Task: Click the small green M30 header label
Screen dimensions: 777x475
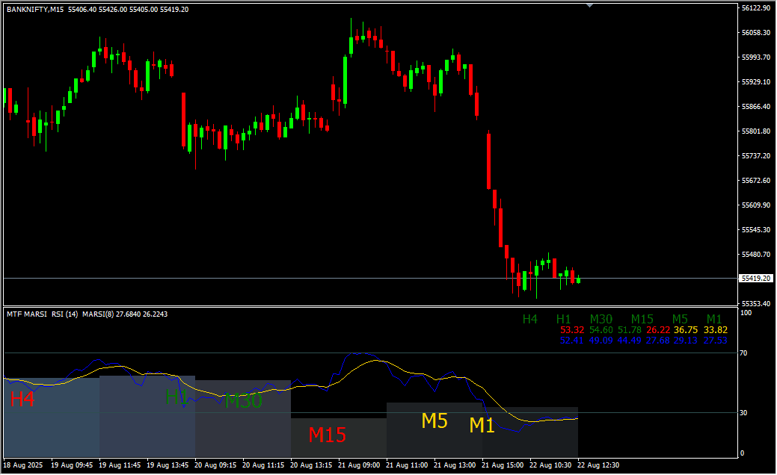Action: (x=601, y=319)
